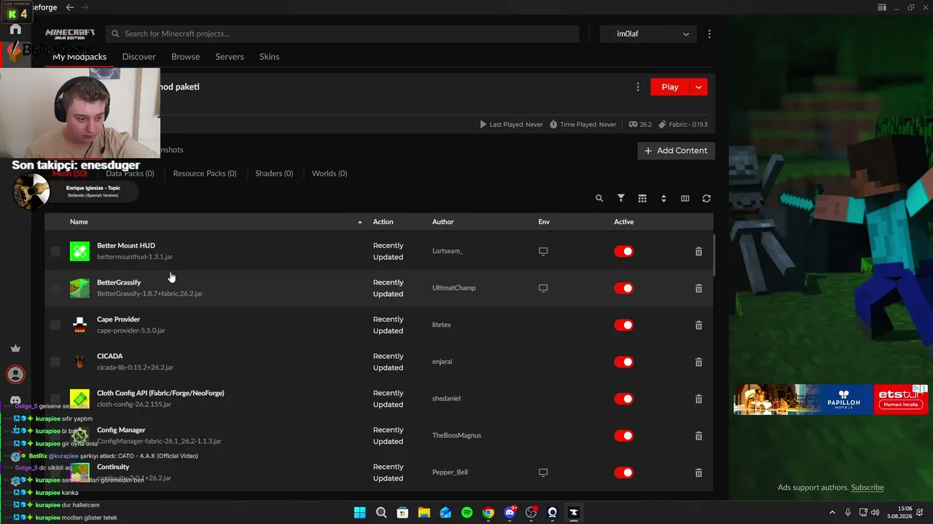Open the BetterGrassify mod icon
Screen dimensions: 933x524
[x=79, y=288]
